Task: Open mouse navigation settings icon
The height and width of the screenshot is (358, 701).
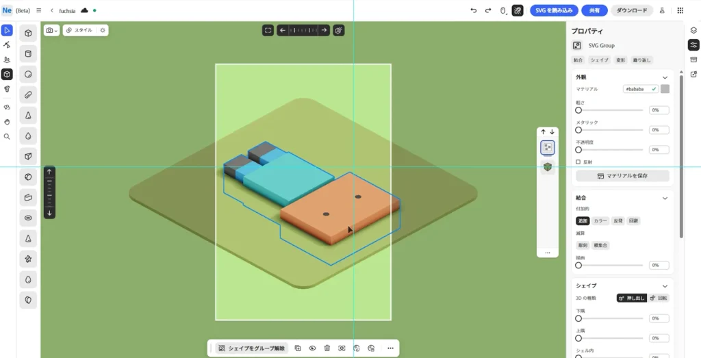Action: (502, 10)
